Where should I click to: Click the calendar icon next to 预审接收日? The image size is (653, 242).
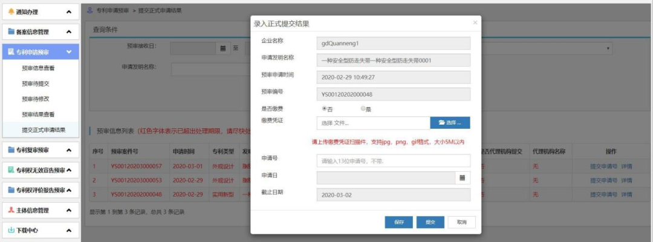point(223,48)
